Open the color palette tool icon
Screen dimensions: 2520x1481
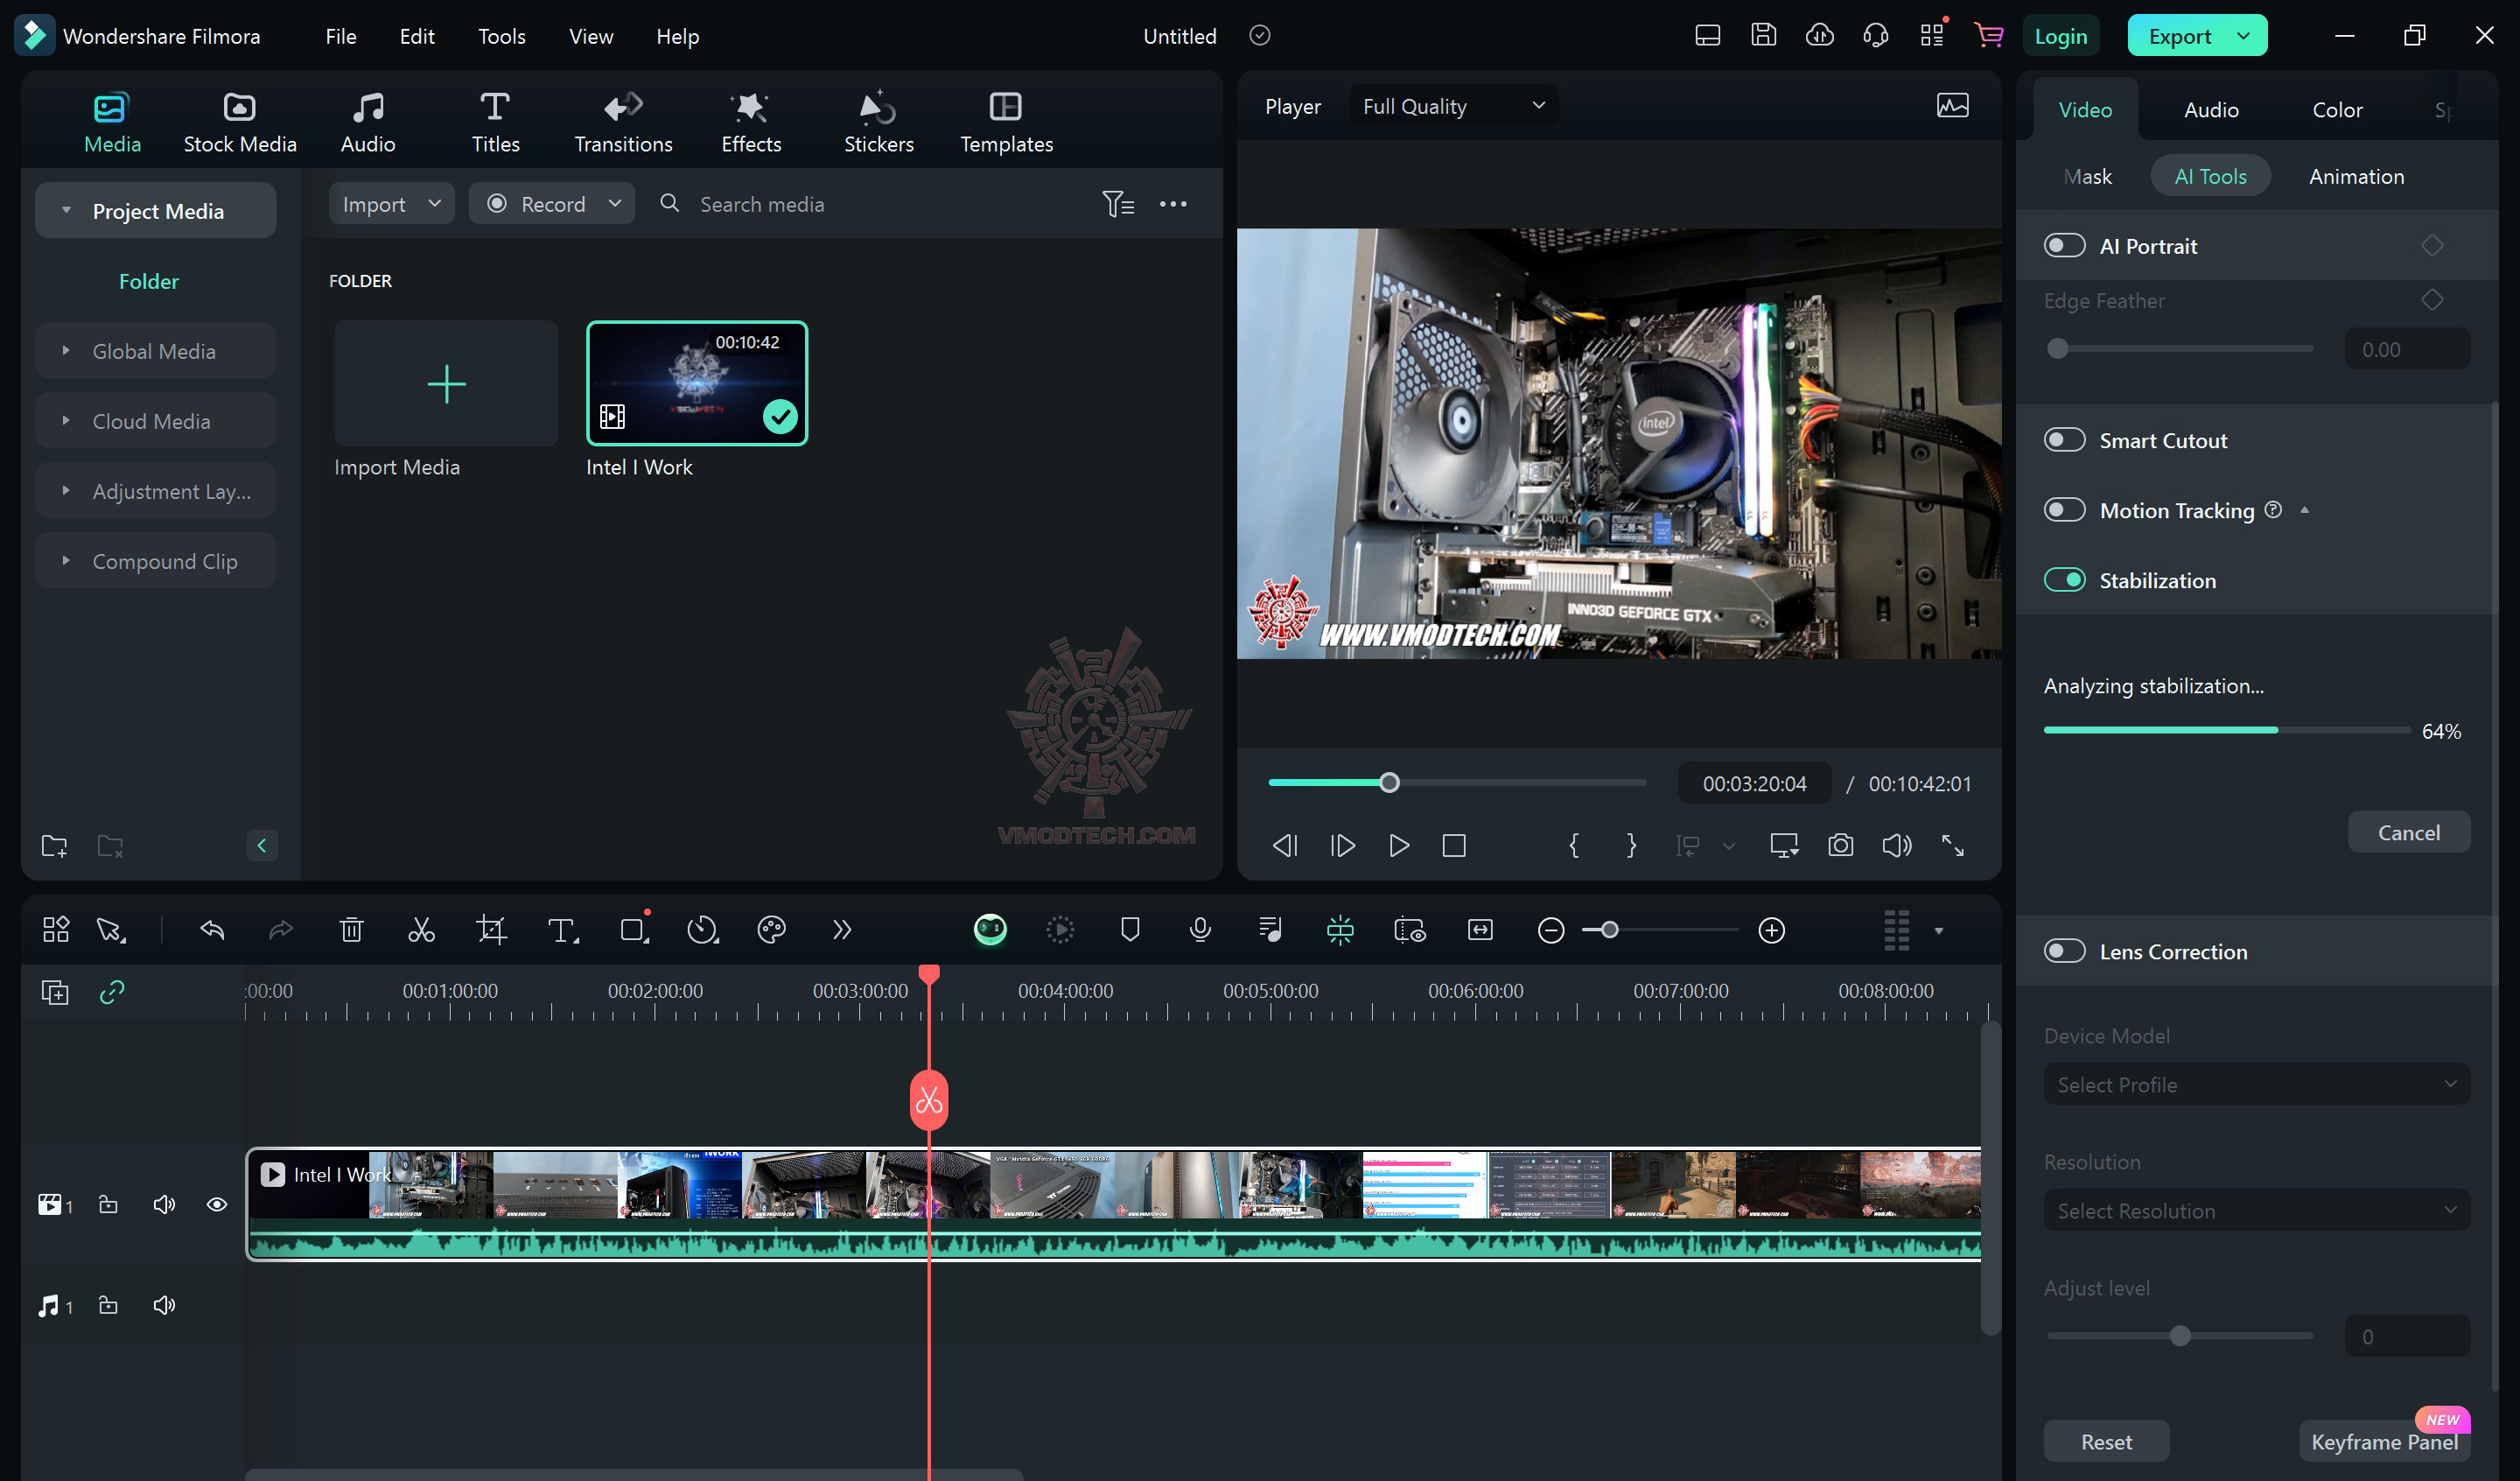click(x=771, y=930)
